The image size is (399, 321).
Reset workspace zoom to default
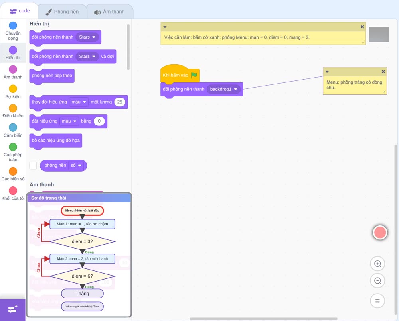377,301
